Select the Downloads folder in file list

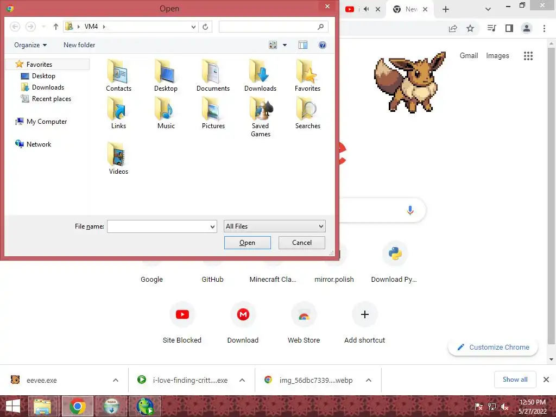click(x=260, y=75)
